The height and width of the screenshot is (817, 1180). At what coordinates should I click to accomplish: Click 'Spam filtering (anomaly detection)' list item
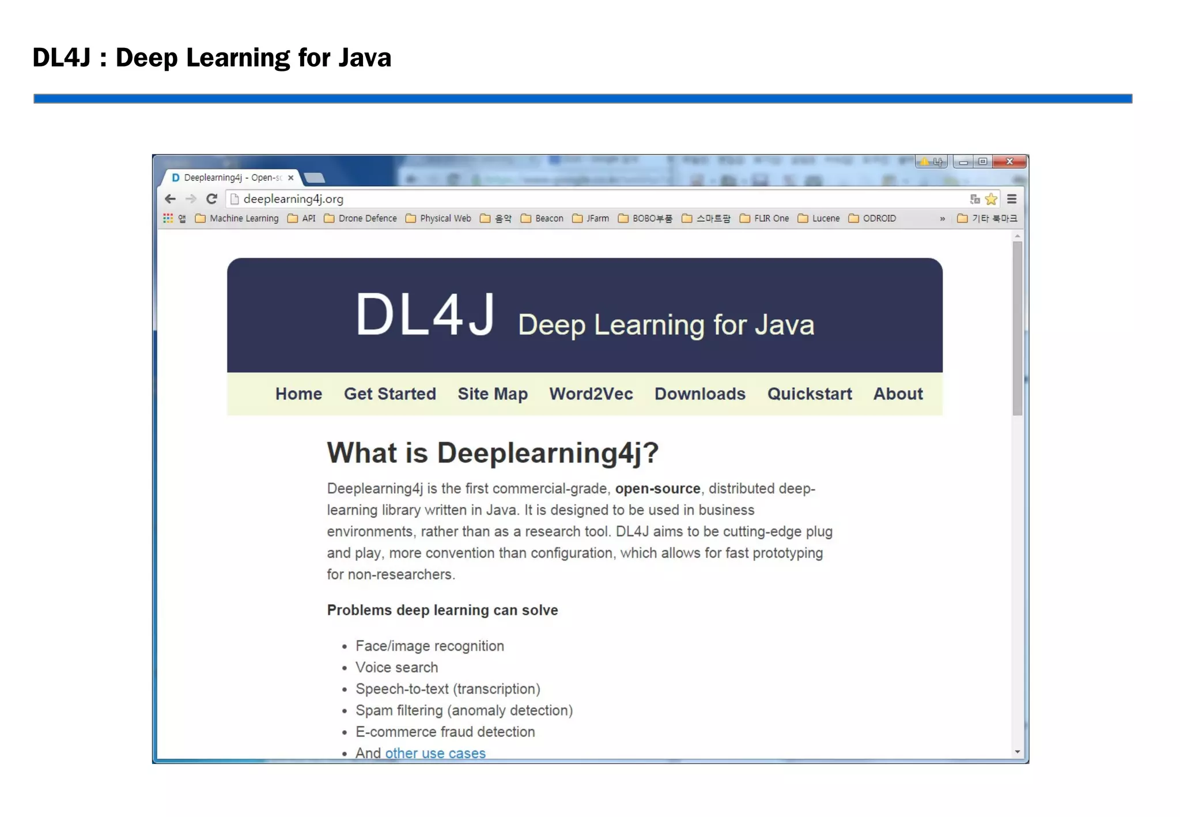coord(464,710)
